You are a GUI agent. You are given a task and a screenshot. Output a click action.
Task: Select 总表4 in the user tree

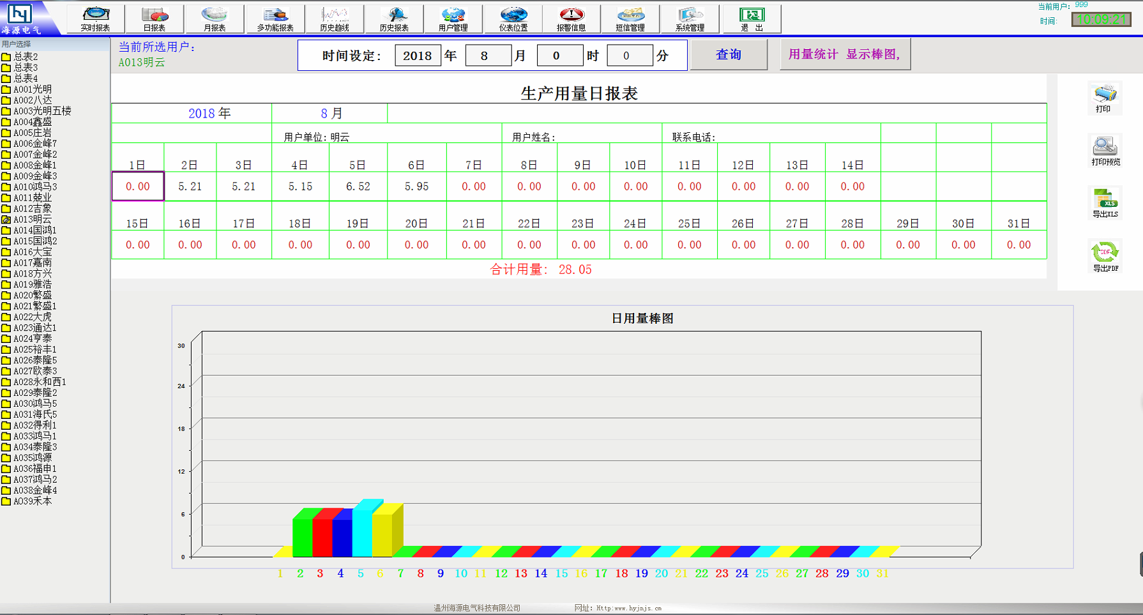pyautogui.click(x=26, y=79)
